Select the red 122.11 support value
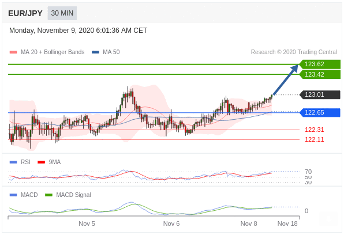The width and height of the screenshot is (344, 235). pyautogui.click(x=314, y=139)
